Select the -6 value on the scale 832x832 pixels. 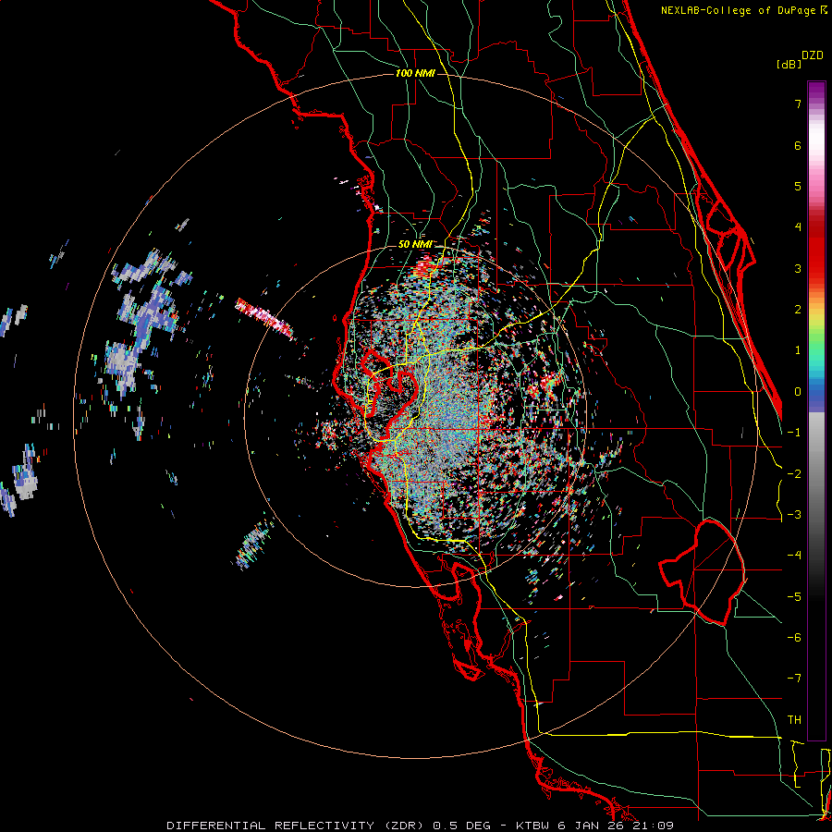(794, 638)
